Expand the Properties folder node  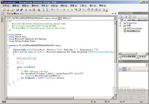pyautogui.click(x=120, y=23)
